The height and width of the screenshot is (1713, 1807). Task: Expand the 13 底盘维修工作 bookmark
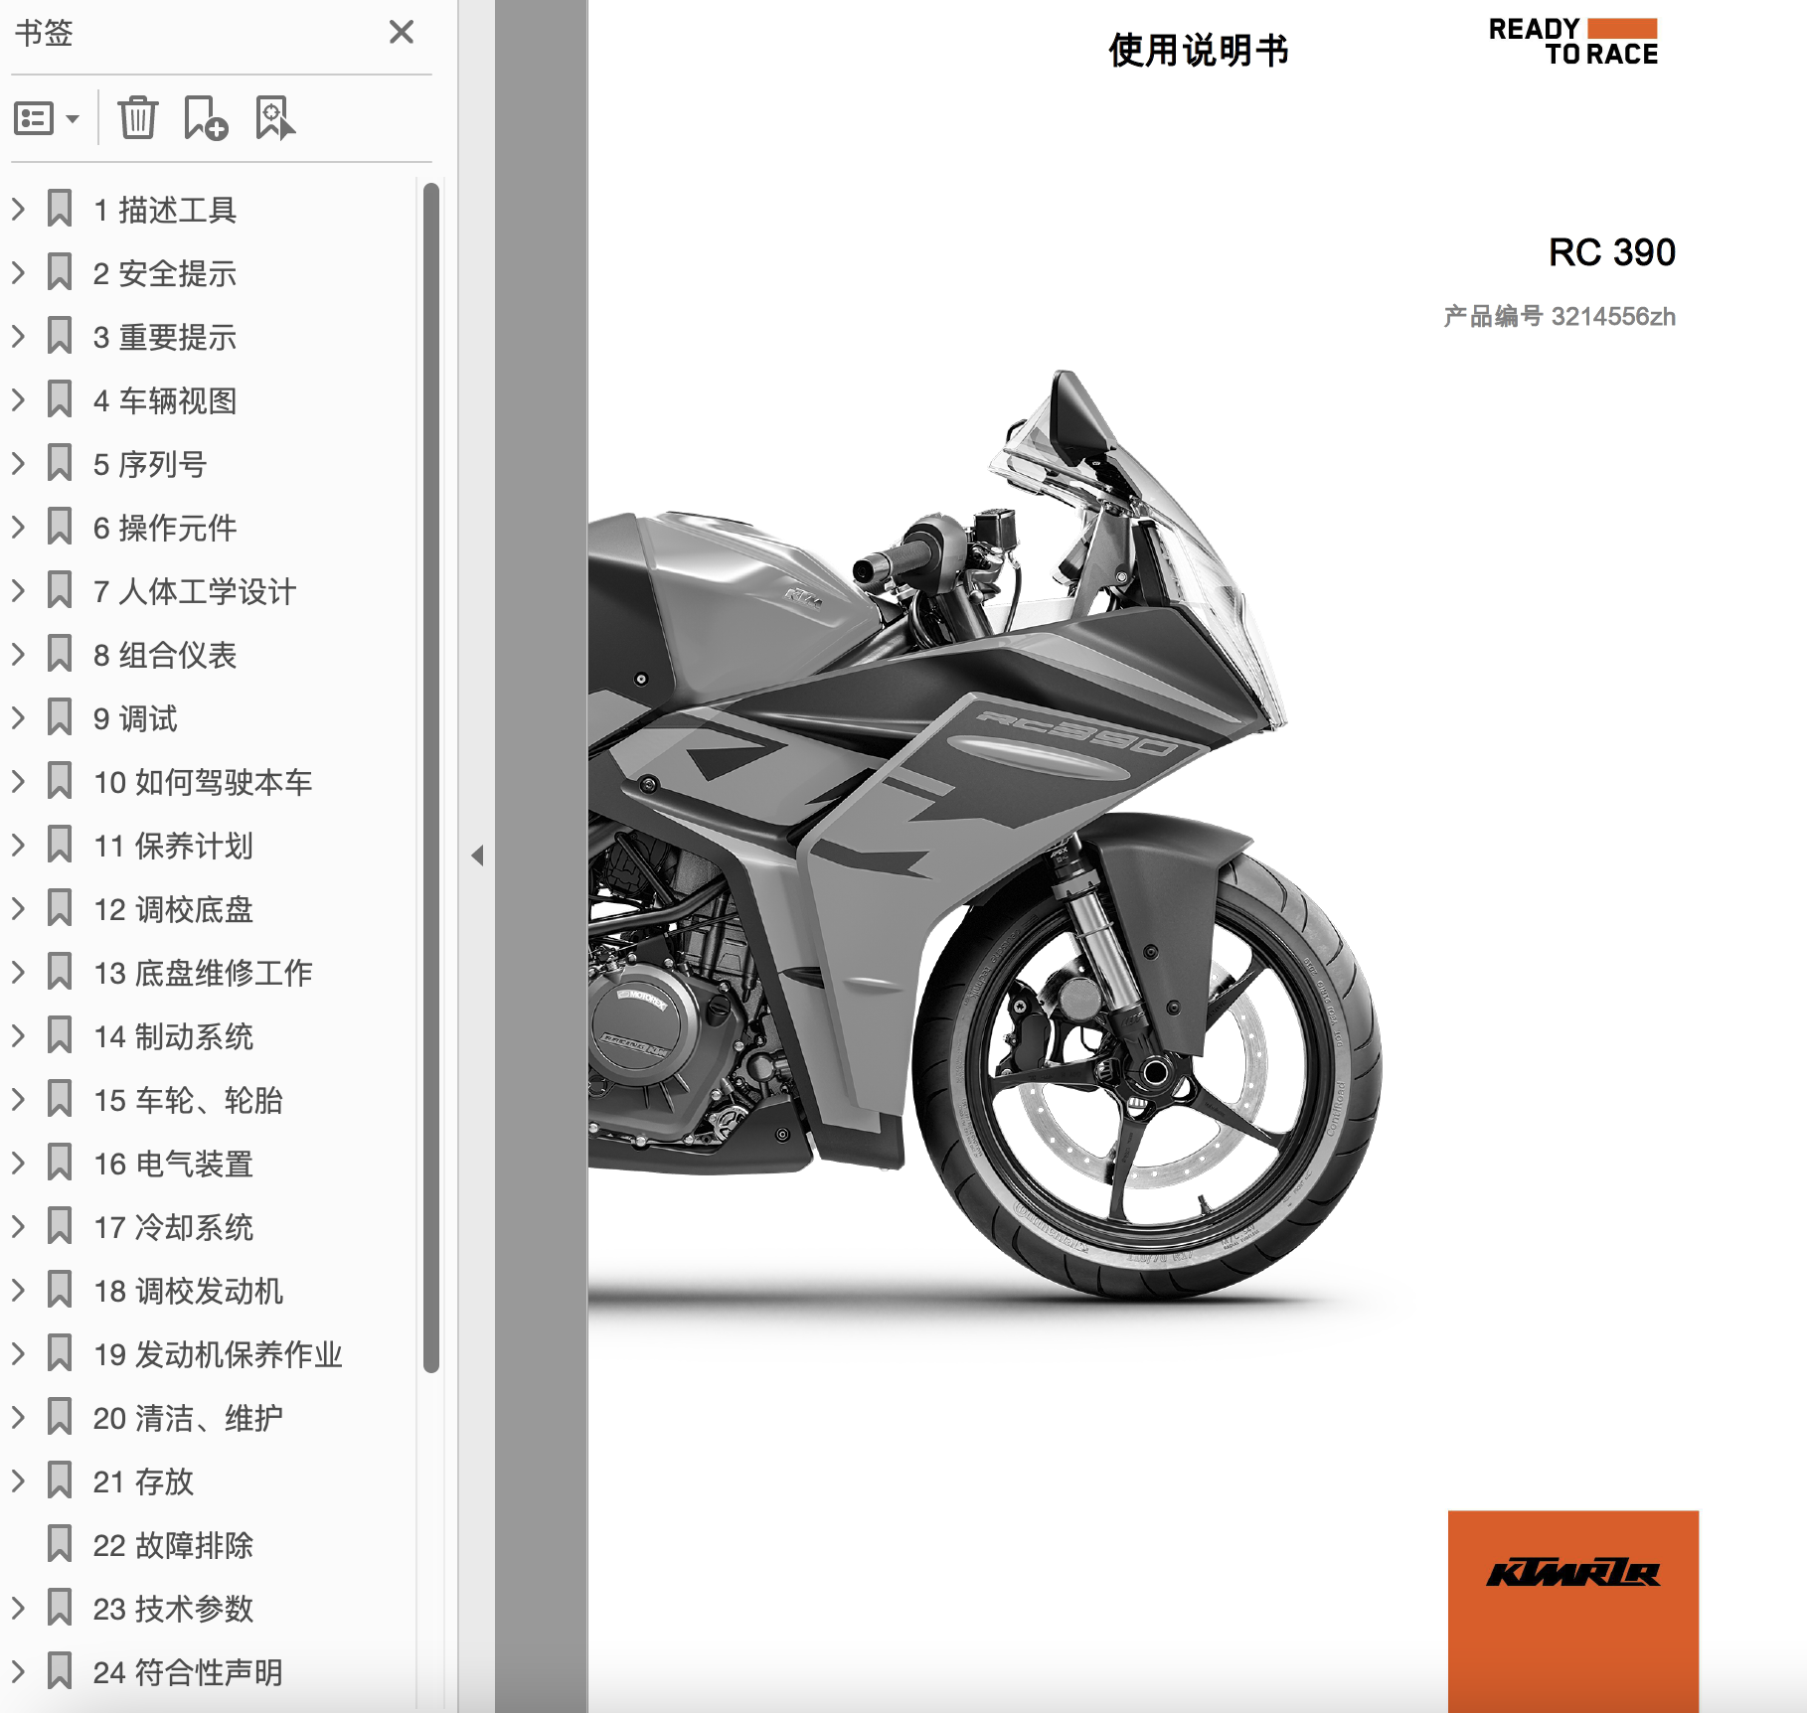click(x=18, y=972)
